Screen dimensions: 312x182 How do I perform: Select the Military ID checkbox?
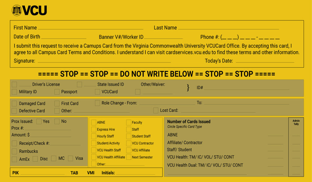coord(14,92)
